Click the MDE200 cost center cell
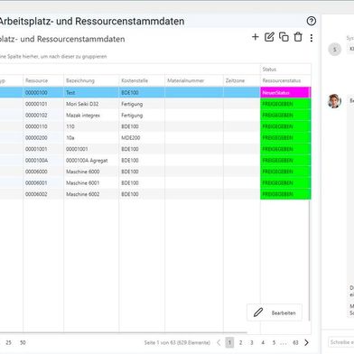Screen dimensions: 354x354 pos(142,138)
